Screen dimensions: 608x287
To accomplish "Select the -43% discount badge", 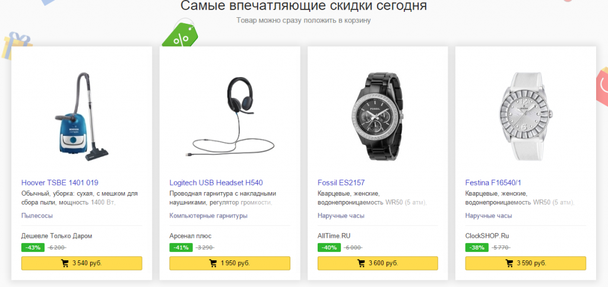I will 33,247.
